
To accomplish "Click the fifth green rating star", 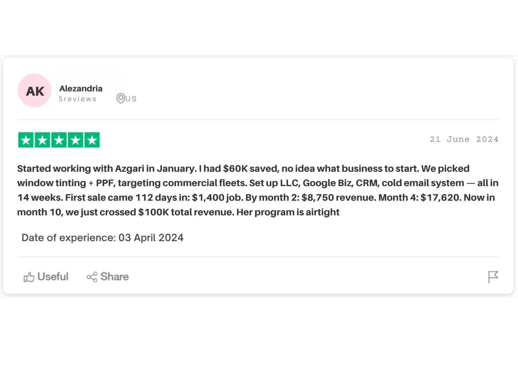I will click(x=92, y=140).
